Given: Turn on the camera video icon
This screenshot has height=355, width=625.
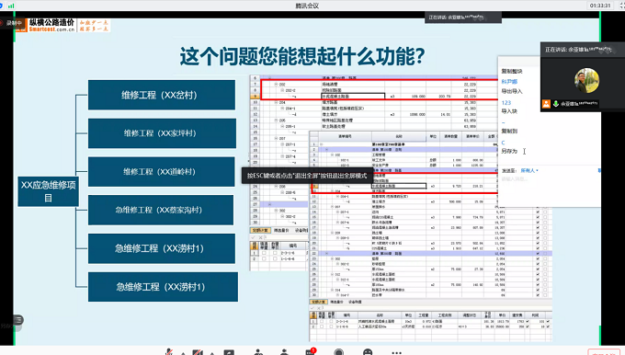Looking at the screenshot, I should tap(198, 352).
